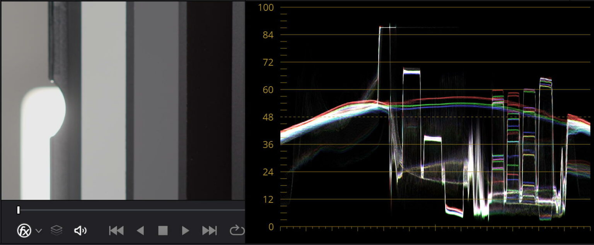Click the play reverse icon
This screenshot has height=245, width=594.
pos(141,230)
